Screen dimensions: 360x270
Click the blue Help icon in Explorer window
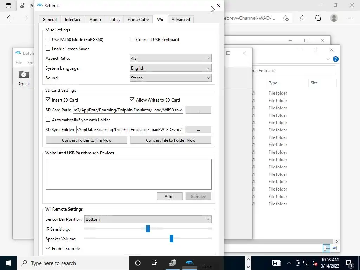coord(335,59)
